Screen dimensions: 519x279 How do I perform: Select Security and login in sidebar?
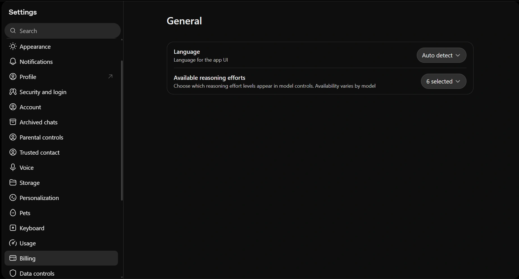(61, 92)
